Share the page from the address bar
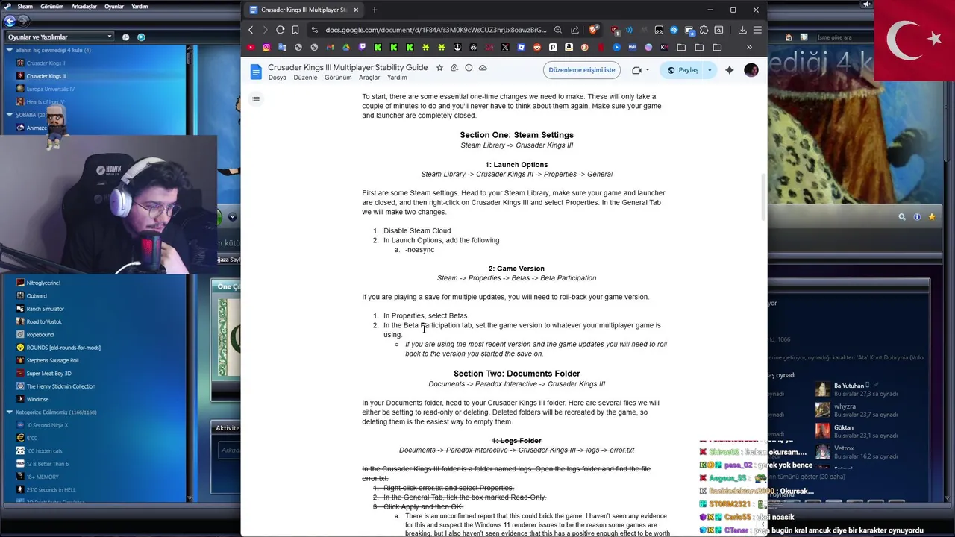The image size is (955, 537). (x=575, y=30)
